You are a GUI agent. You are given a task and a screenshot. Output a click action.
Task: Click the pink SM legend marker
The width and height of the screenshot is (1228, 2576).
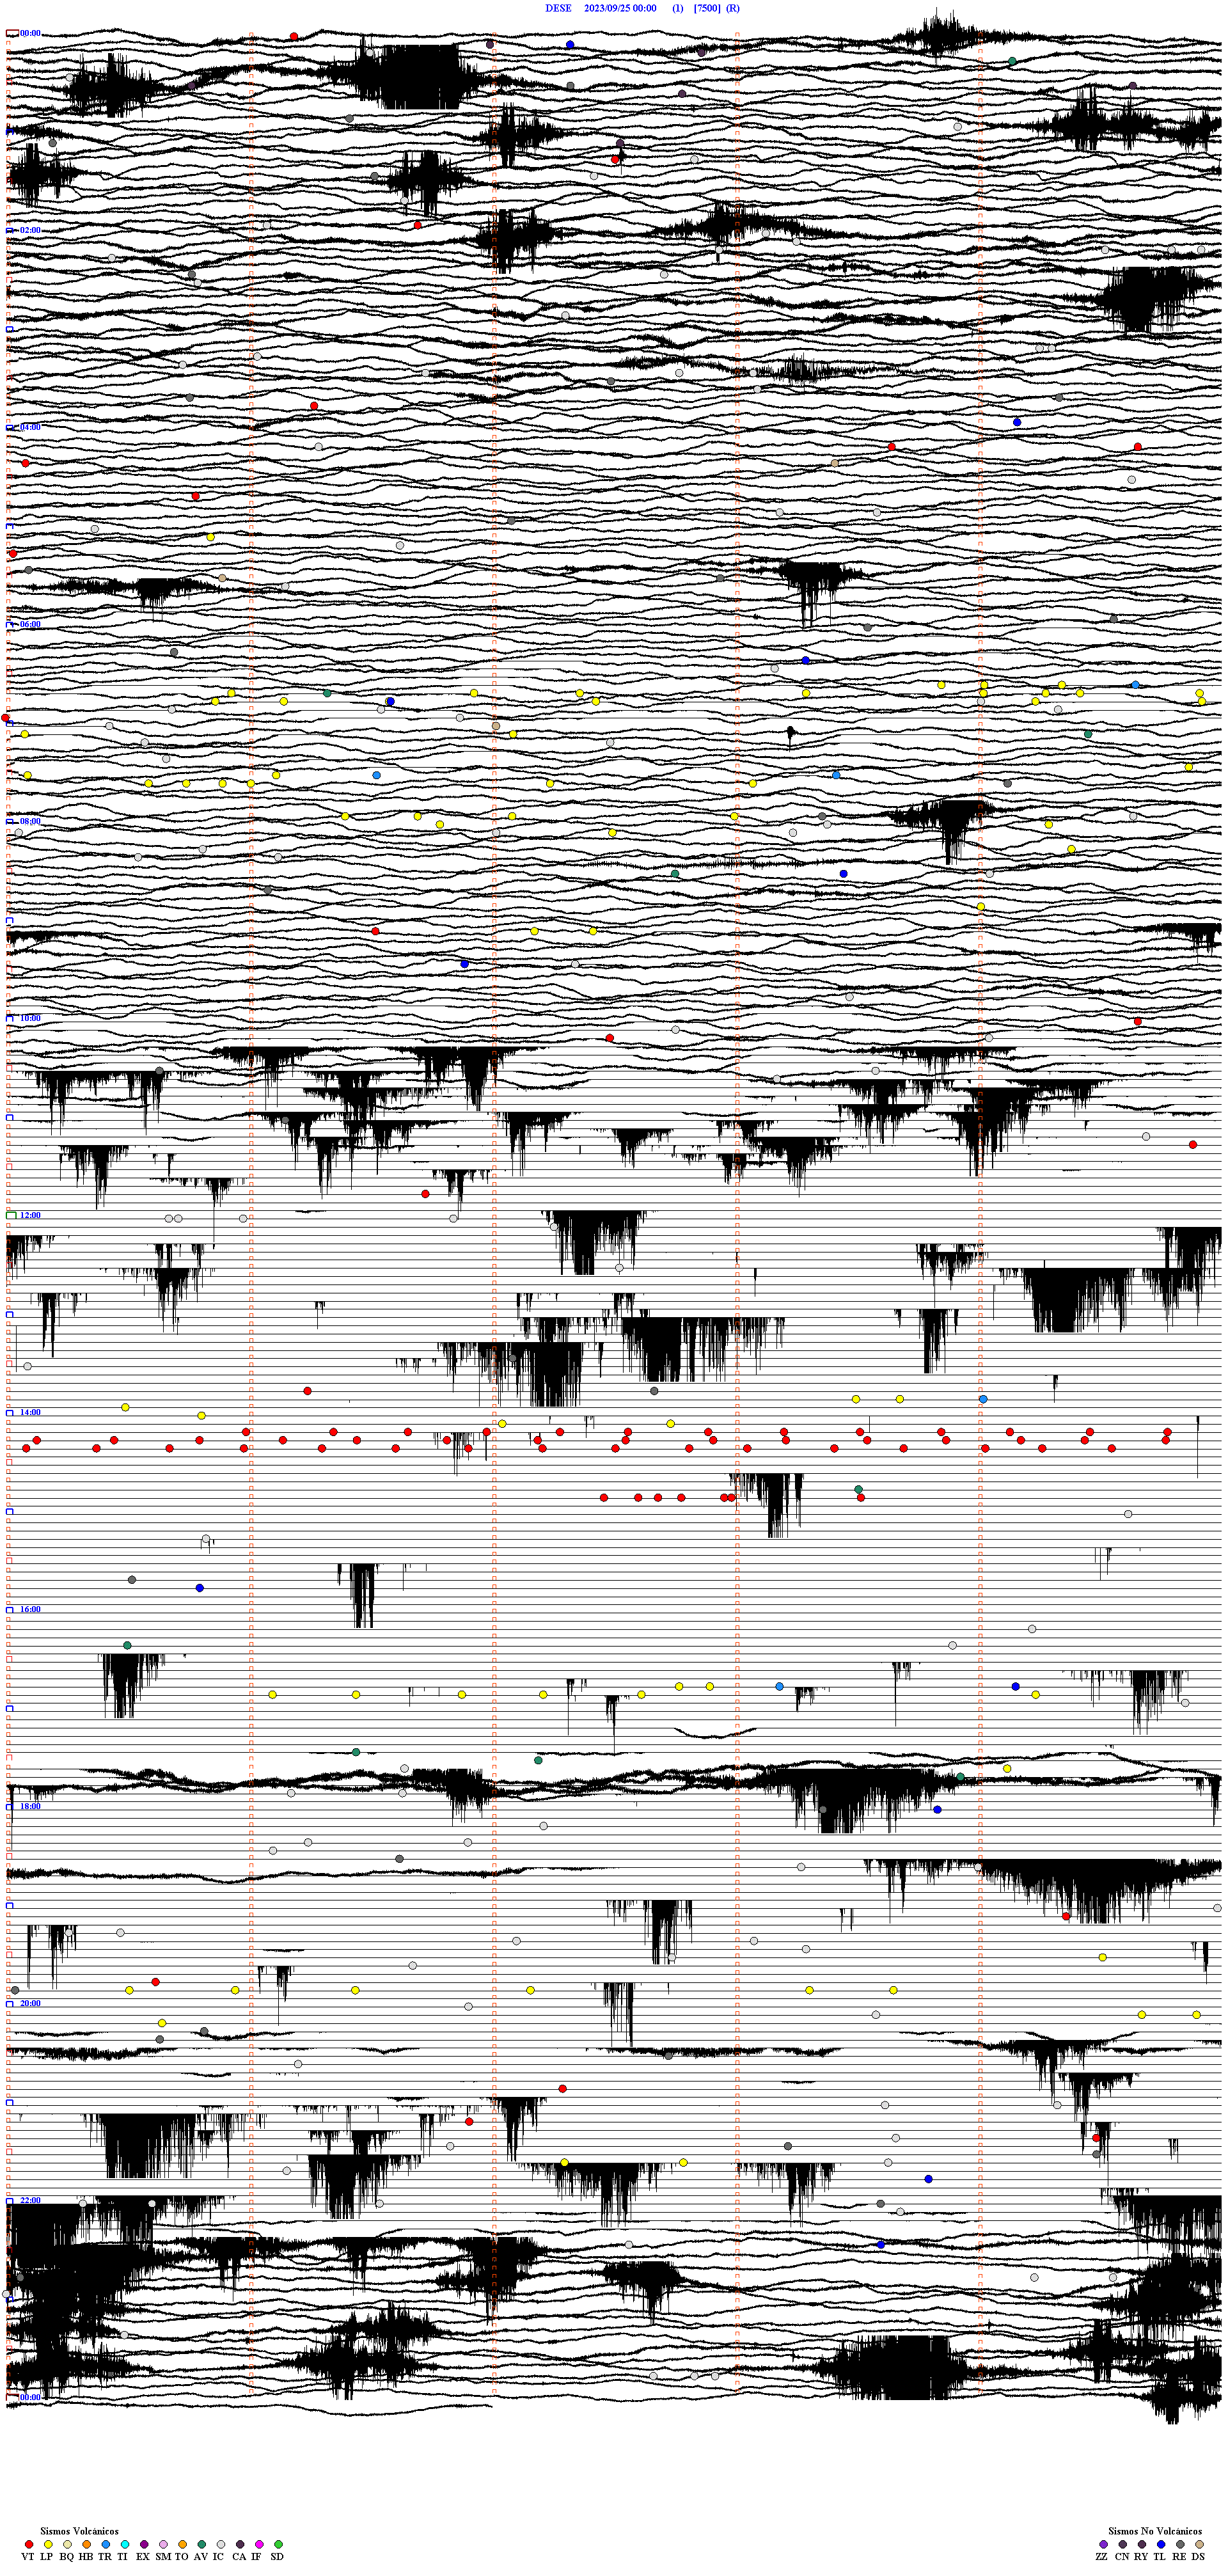[x=164, y=2544]
